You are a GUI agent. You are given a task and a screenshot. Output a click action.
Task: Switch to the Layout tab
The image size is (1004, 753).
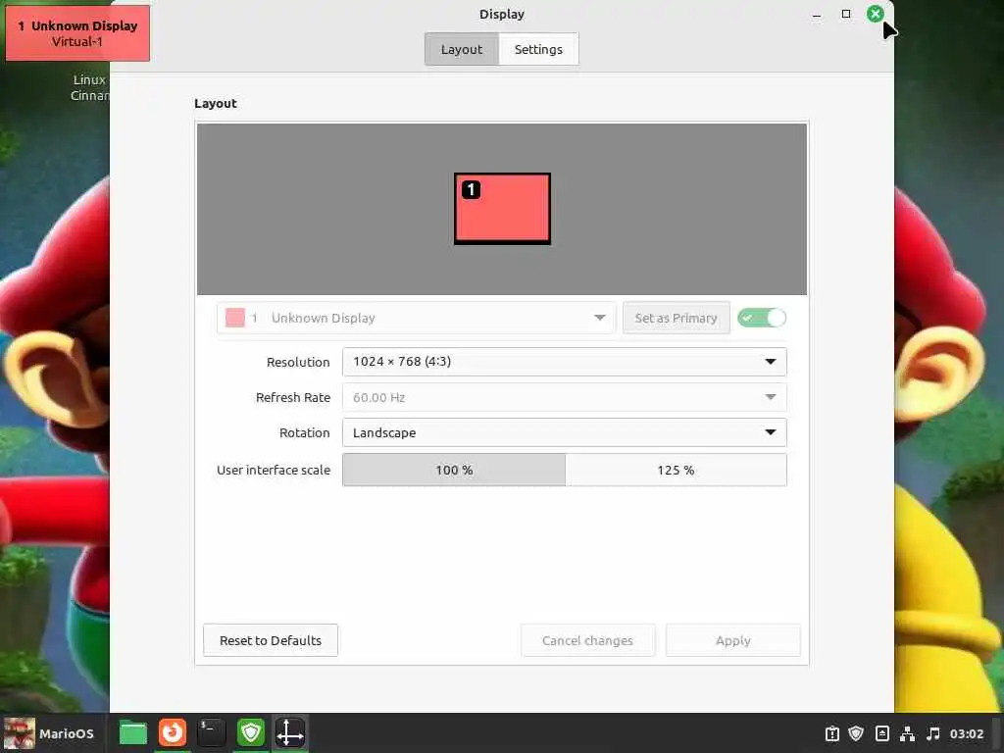[x=462, y=49]
